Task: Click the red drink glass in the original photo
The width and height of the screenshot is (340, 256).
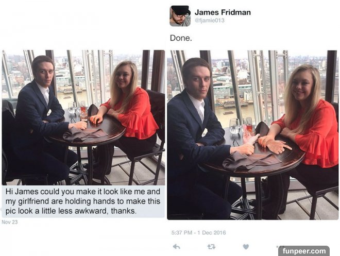Action: pos(83,113)
